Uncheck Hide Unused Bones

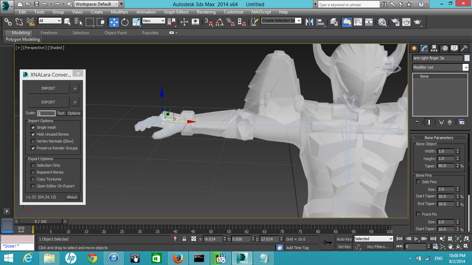[33, 134]
